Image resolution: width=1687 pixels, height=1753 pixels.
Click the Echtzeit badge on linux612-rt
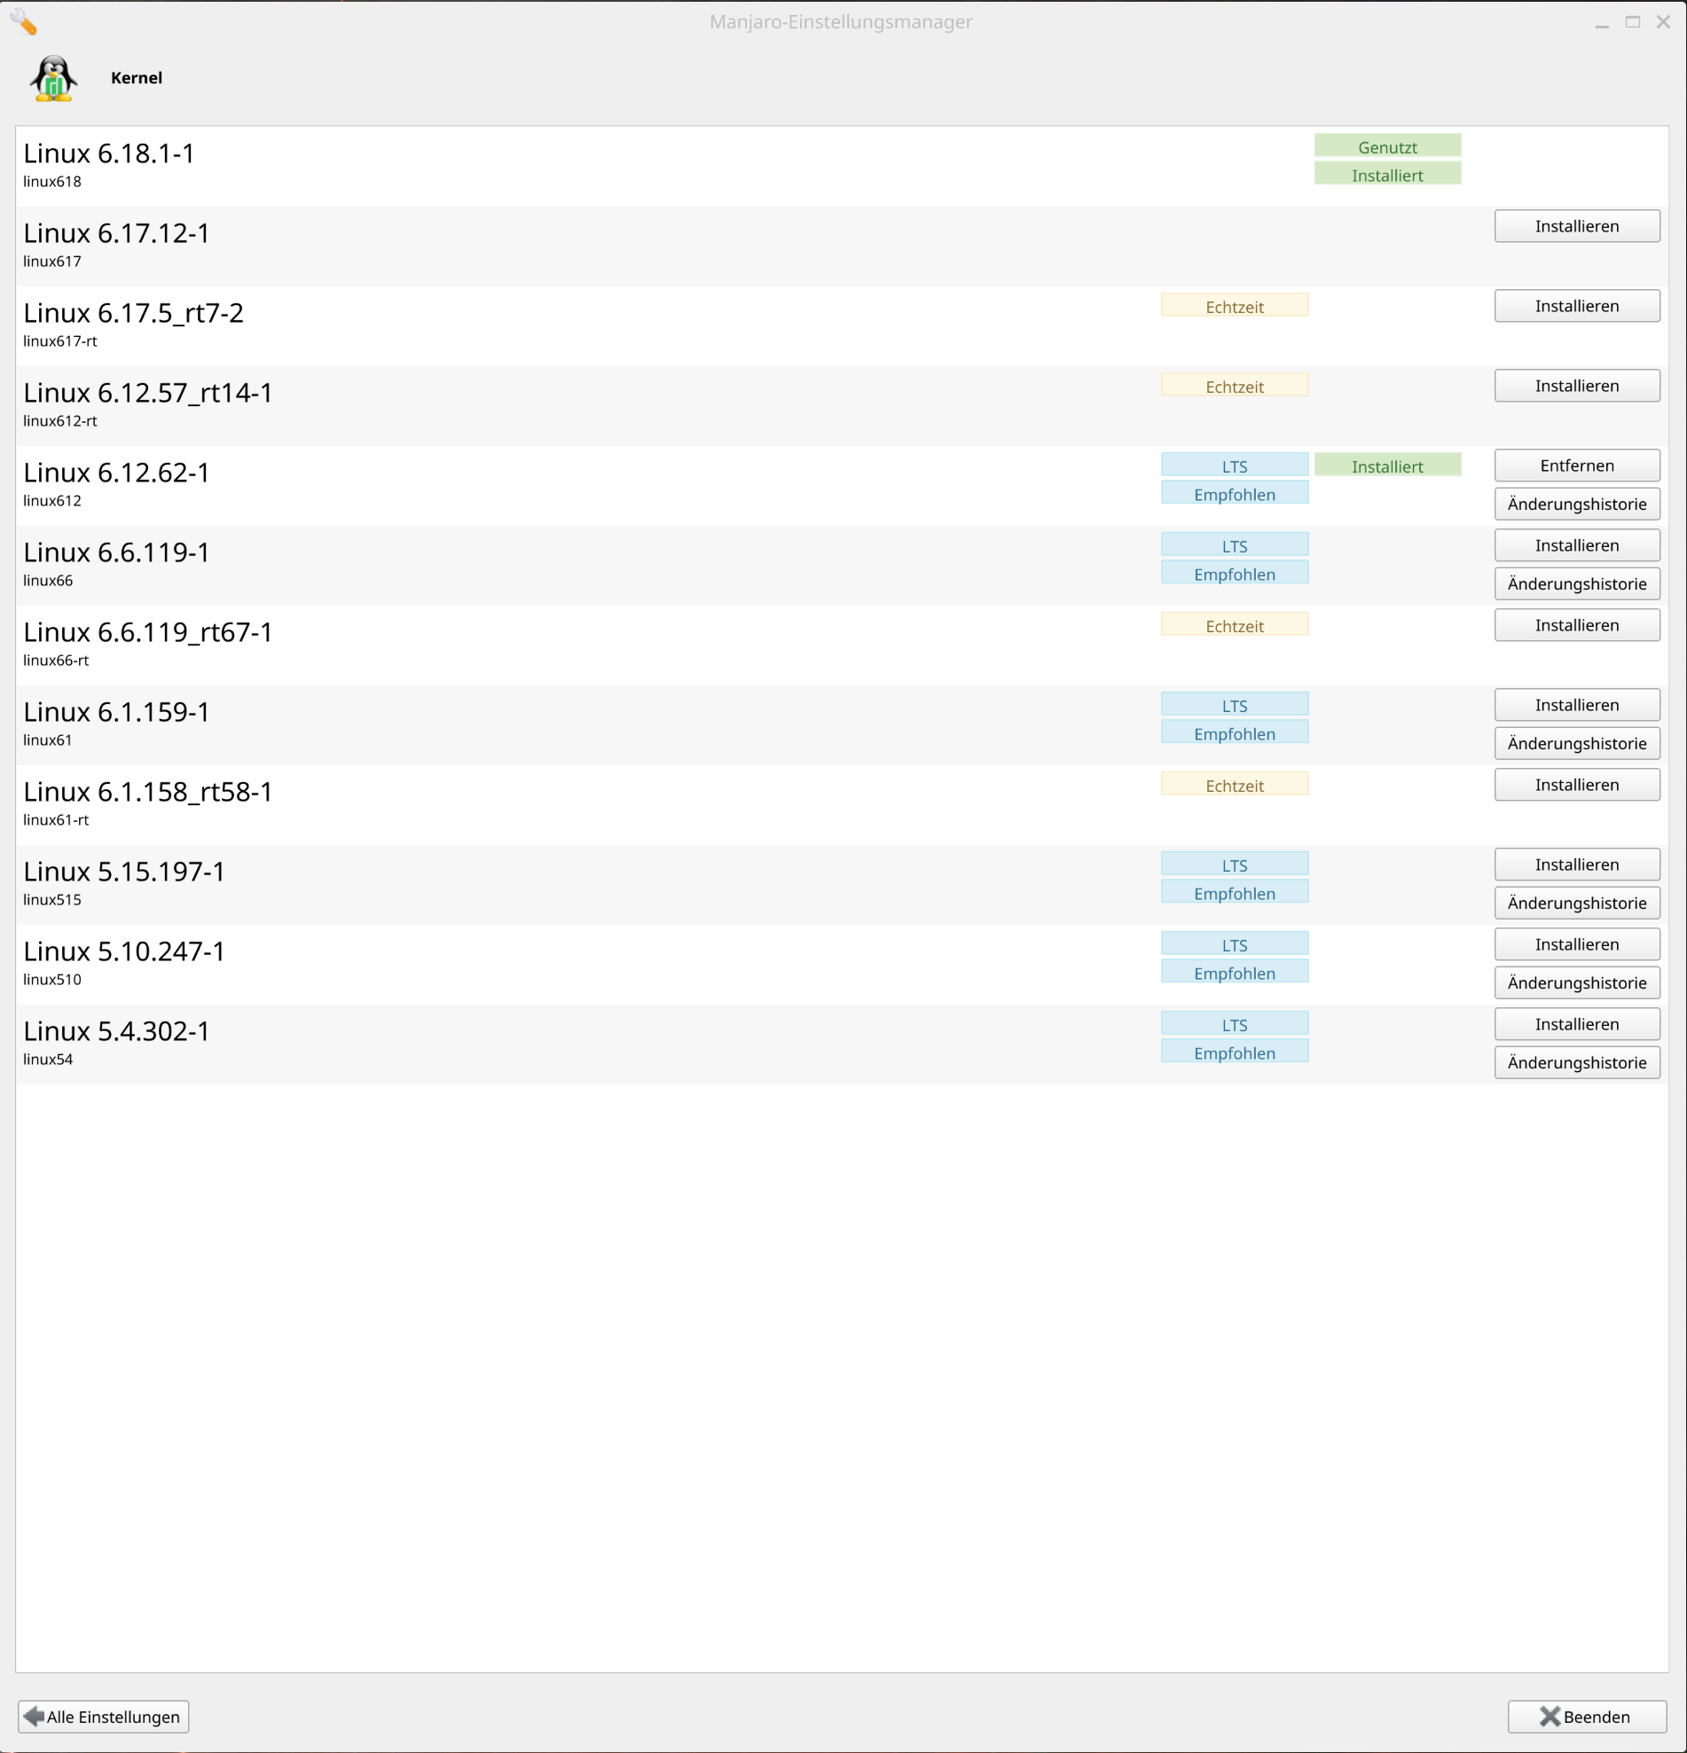click(1235, 385)
